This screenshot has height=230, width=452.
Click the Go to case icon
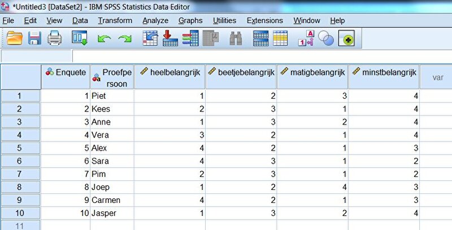pyautogui.click(x=150, y=38)
